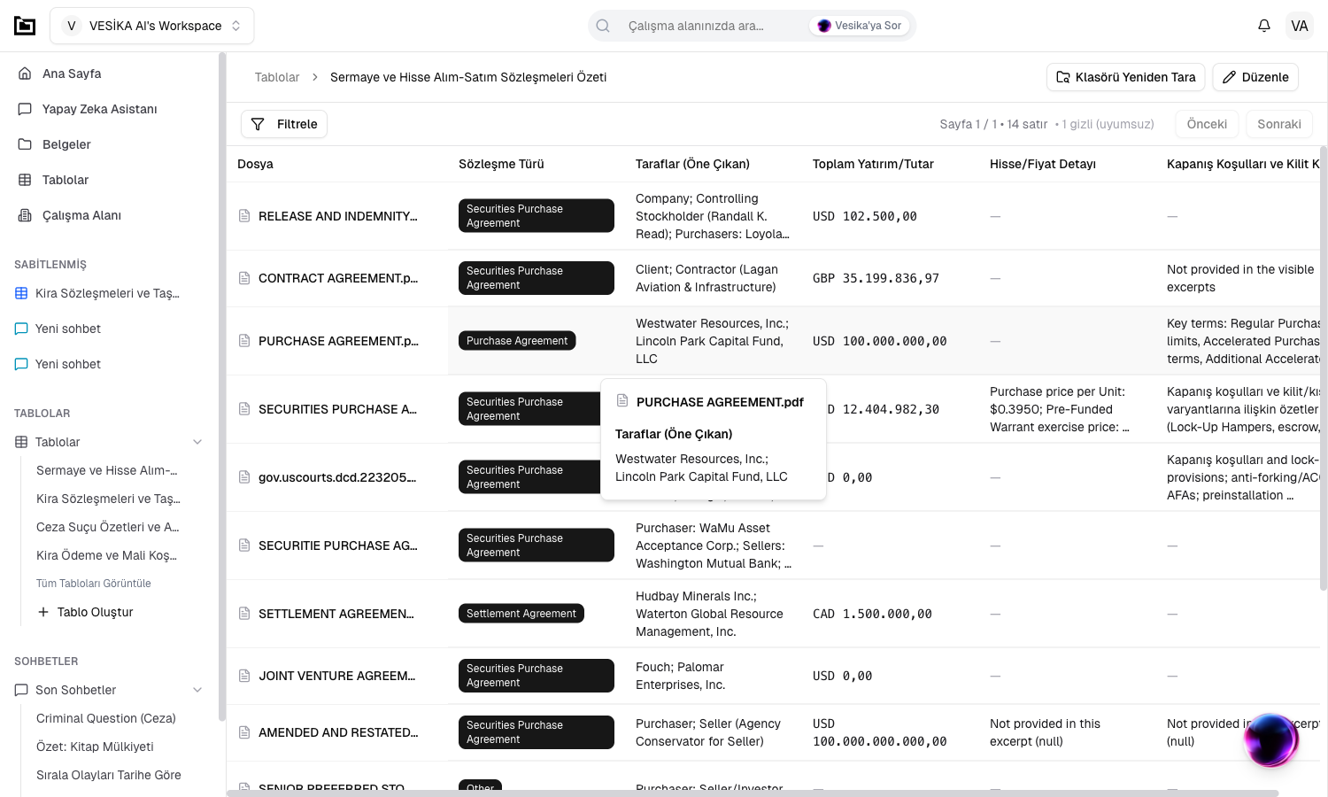Open the VA user avatar menu

pyautogui.click(x=1299, y=26)
